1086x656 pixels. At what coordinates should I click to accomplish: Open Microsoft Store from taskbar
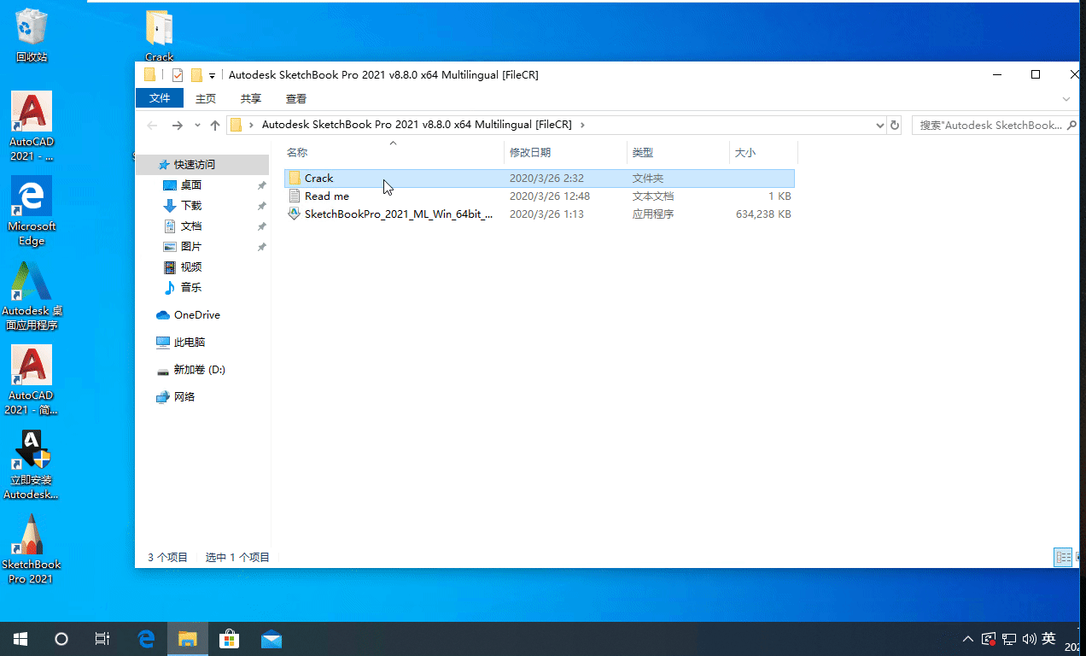coord(229,639)
